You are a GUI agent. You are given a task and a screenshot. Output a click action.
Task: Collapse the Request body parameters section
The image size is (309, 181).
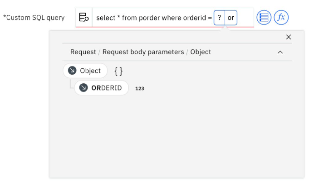(280, 52)
